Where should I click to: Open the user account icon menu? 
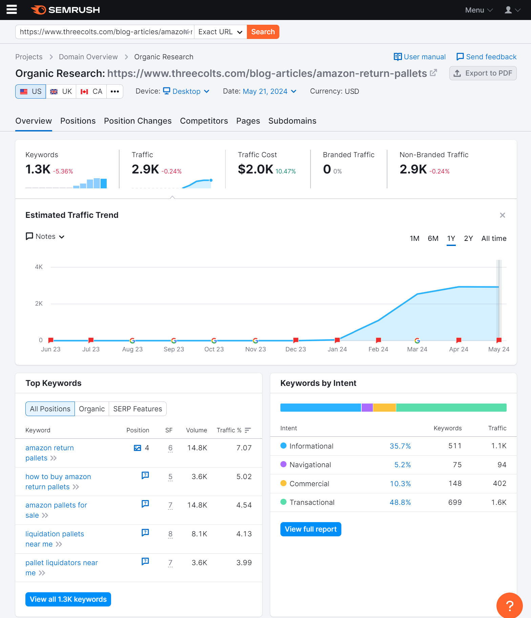pos(512,10)
